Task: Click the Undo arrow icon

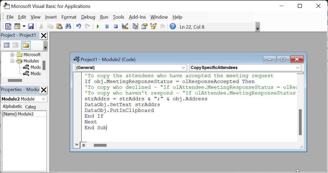Action: click(79, 26)
